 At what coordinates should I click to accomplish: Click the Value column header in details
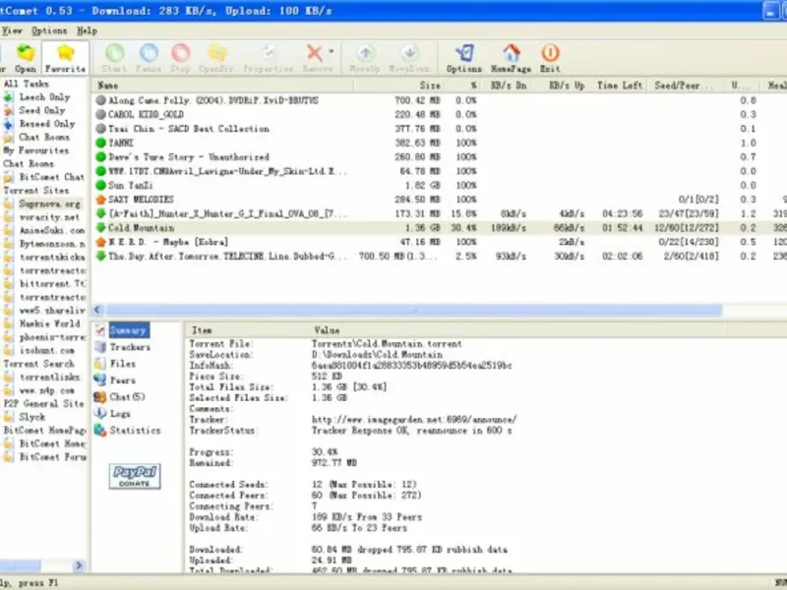click(517, 330)
